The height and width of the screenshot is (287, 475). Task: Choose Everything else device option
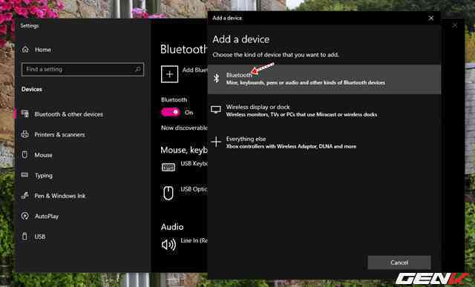coord(324,142)
